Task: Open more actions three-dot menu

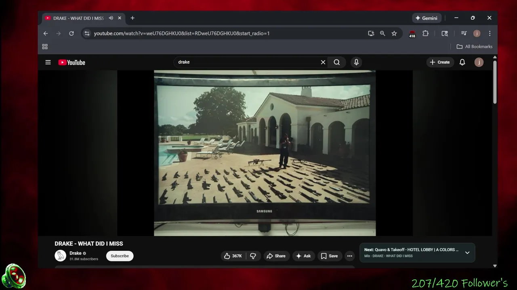Action: tap(350, 256)
